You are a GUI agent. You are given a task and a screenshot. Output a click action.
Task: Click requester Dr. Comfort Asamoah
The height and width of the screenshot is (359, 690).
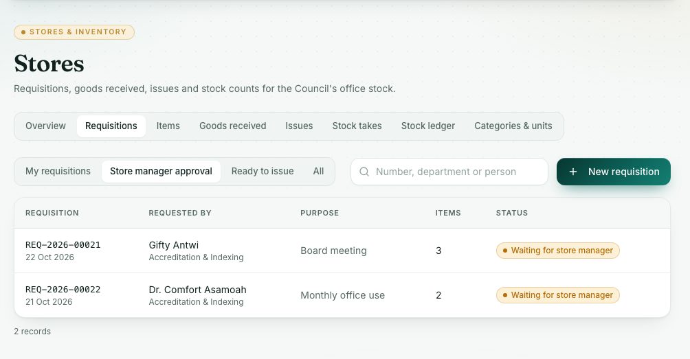pos(197,290)
